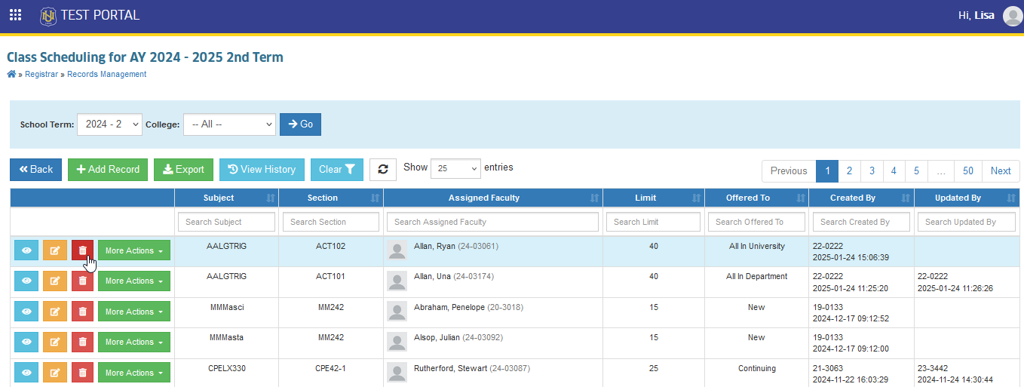
Task: Sort by Subject column sort icon
Action: 271,198
